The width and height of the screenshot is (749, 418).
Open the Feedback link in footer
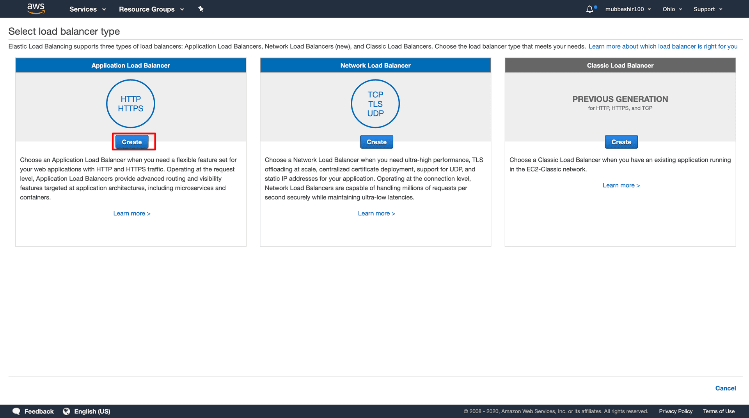pos(39,411)
